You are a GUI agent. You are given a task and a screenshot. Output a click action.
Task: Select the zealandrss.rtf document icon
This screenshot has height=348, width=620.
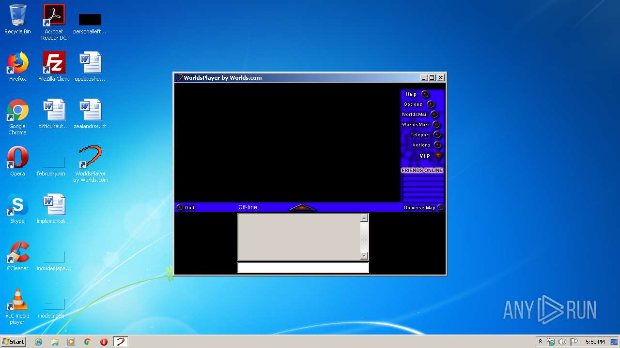pos(90,114)
